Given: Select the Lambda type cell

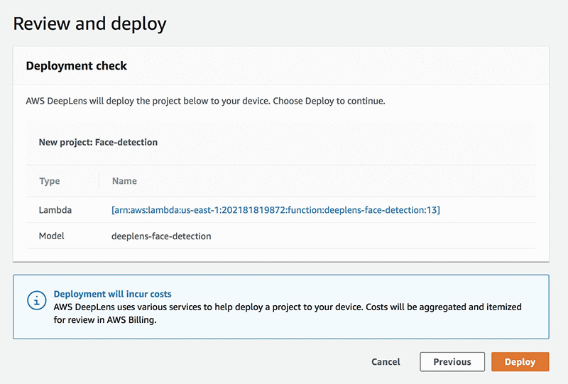Looking at the screenshot, I should 55,209.
